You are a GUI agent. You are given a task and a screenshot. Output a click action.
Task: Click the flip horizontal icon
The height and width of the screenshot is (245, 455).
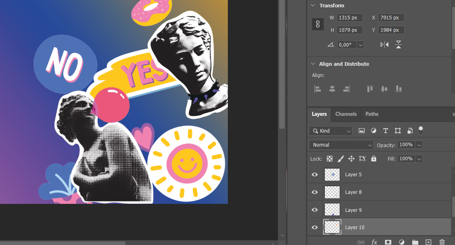pyautogui.click(x=384, y=45)
